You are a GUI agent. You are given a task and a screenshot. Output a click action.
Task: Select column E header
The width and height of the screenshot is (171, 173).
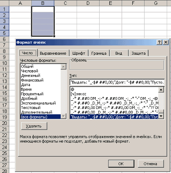[111, 3]
